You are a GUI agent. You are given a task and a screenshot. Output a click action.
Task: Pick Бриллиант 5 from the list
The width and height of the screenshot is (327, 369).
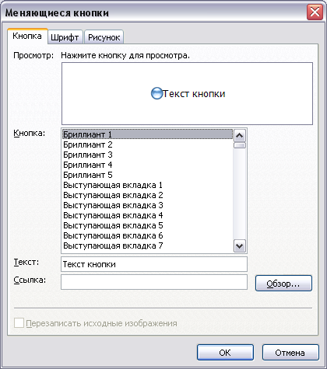click(x=147, y=175)
